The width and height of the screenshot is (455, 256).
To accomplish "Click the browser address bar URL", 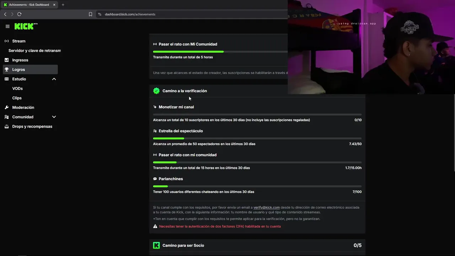I will pyautogui.click(x=130, y=14).
